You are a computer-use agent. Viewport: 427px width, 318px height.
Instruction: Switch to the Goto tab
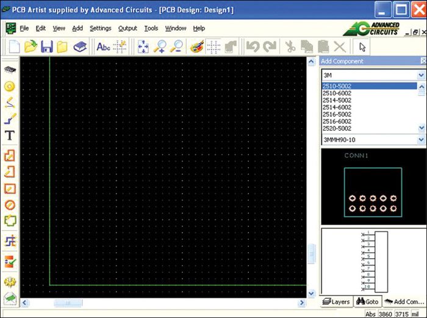[x=368, y=302]
